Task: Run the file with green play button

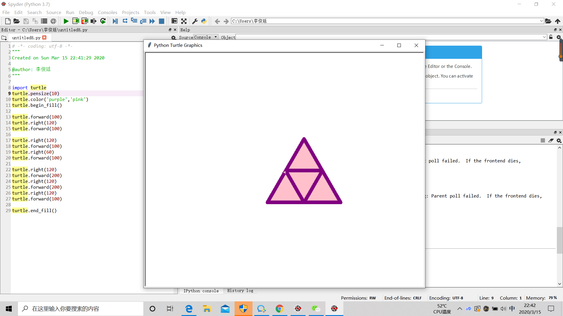Action: pyautogui.click(x=66, y=21)
